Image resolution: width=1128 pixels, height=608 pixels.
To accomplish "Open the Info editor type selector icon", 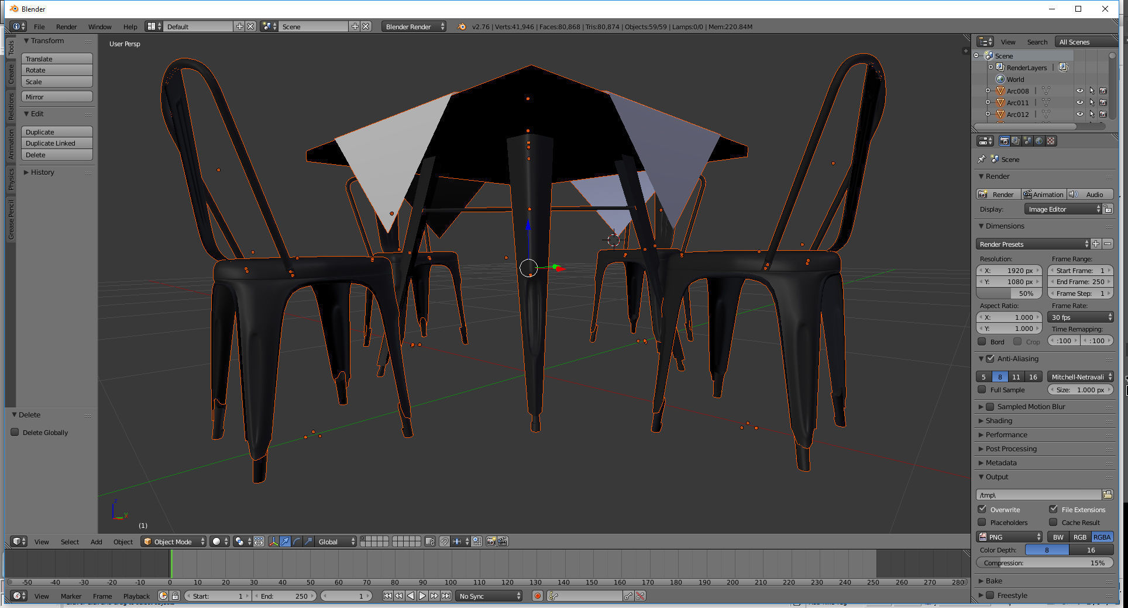I will click(18, 26).
